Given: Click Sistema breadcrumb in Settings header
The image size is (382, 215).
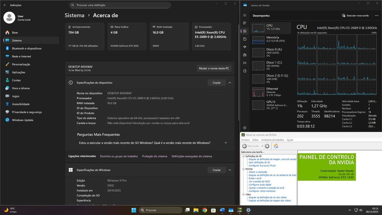Looking at the screenshot, I should click(74, 15).
